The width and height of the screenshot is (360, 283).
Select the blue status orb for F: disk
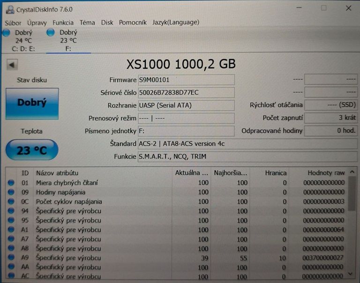coord(51,32)
